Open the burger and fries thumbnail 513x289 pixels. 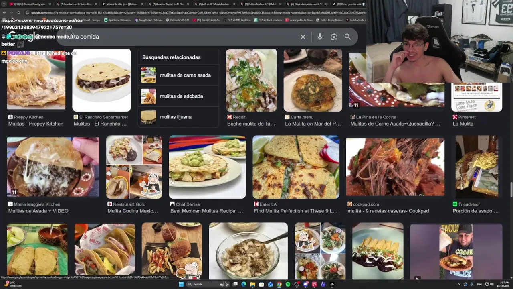tap(172, 251)
